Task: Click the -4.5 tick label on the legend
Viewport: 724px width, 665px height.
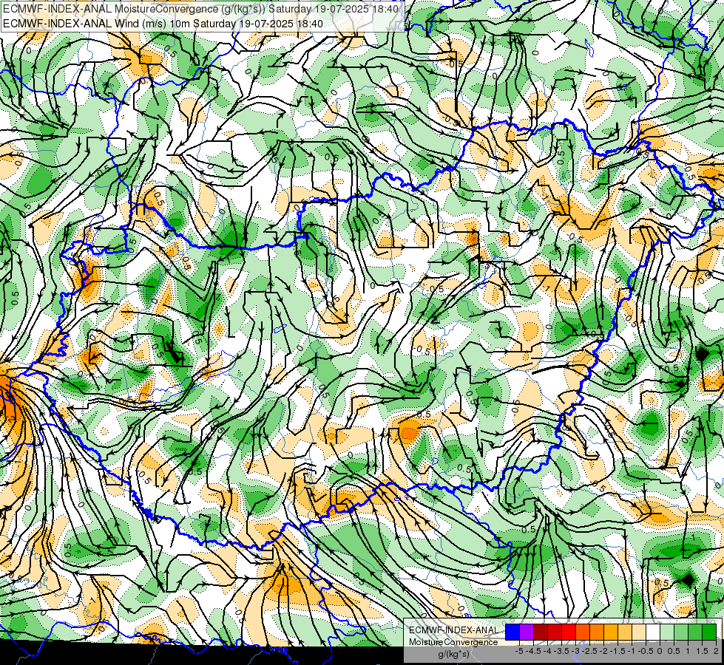Action: (533, 651)
